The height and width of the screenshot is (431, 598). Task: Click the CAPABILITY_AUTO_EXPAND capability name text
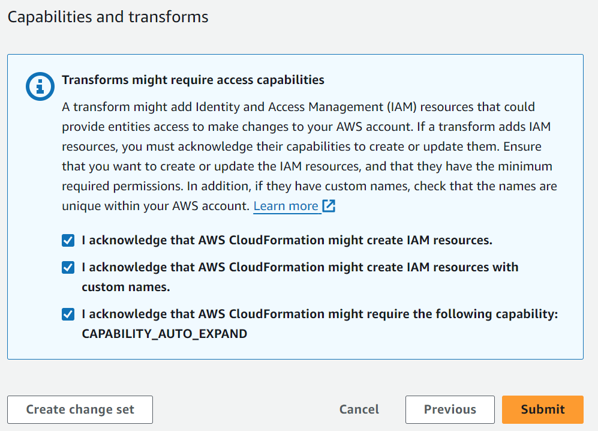coord(164,334)
